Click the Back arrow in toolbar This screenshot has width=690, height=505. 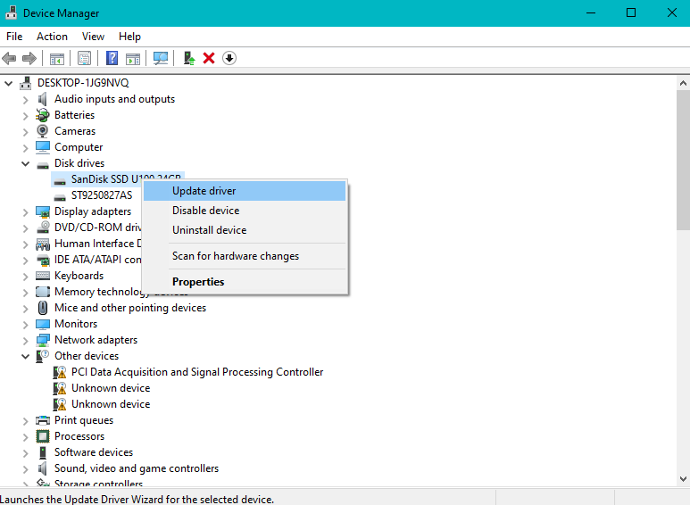point(9,58)
